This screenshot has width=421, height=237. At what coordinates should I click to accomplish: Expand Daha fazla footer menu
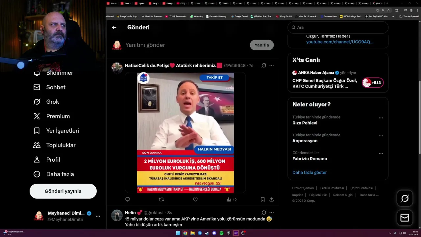(369, 195)
